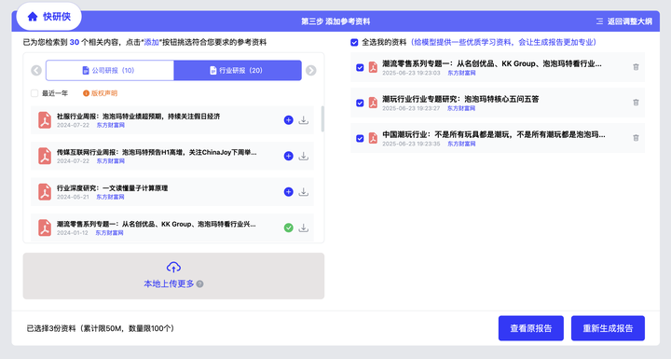
Task: Open selected title 潮玩行业行业专题研究：泡泡玛特核心五问五答
Action: 460,99
